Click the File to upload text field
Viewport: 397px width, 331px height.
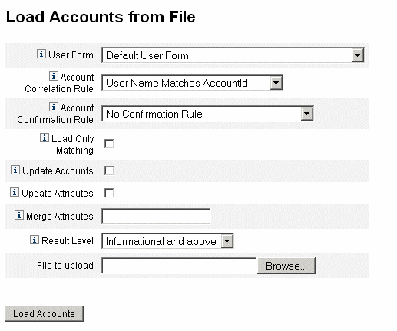tap(179, 266)
